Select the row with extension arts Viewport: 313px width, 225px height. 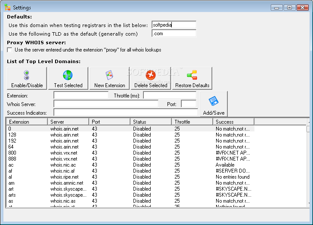coord(130,195)
